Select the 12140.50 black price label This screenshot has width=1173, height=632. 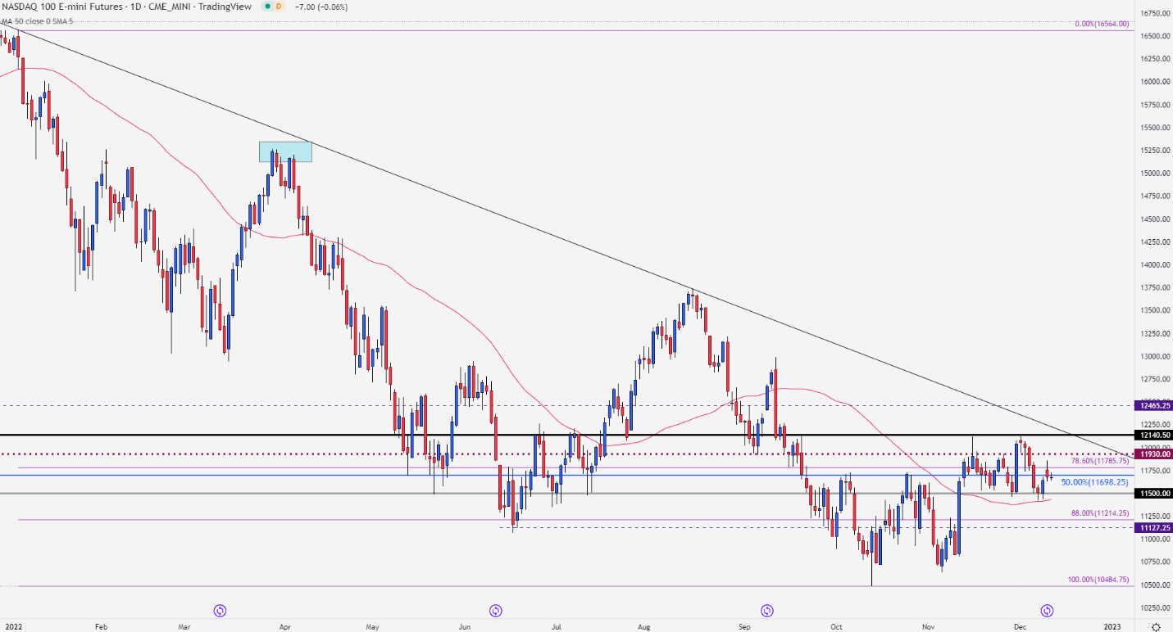pos(1153,435)
